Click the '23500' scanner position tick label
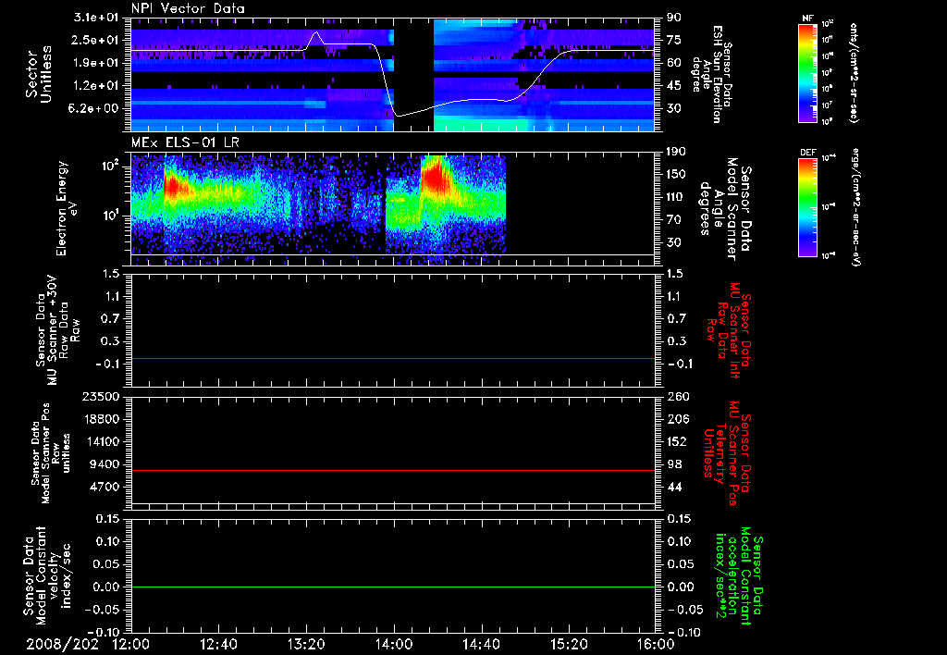This screenshot has height=655, width=947. coord(102,396)
